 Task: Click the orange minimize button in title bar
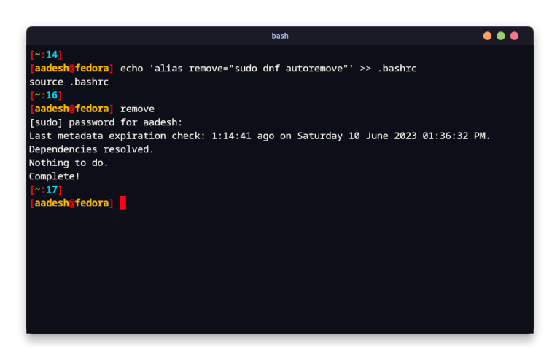point(487,36)
